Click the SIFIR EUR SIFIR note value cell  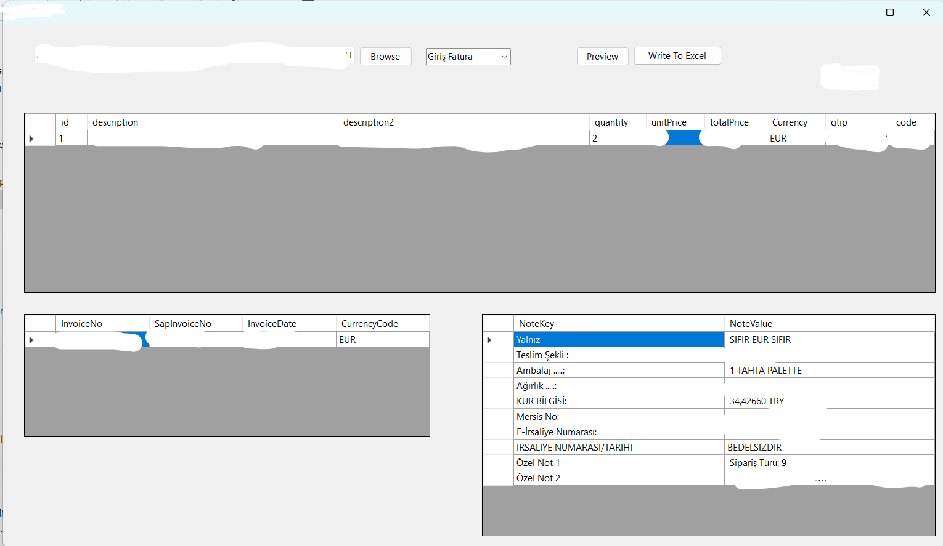tap(761, 339)
